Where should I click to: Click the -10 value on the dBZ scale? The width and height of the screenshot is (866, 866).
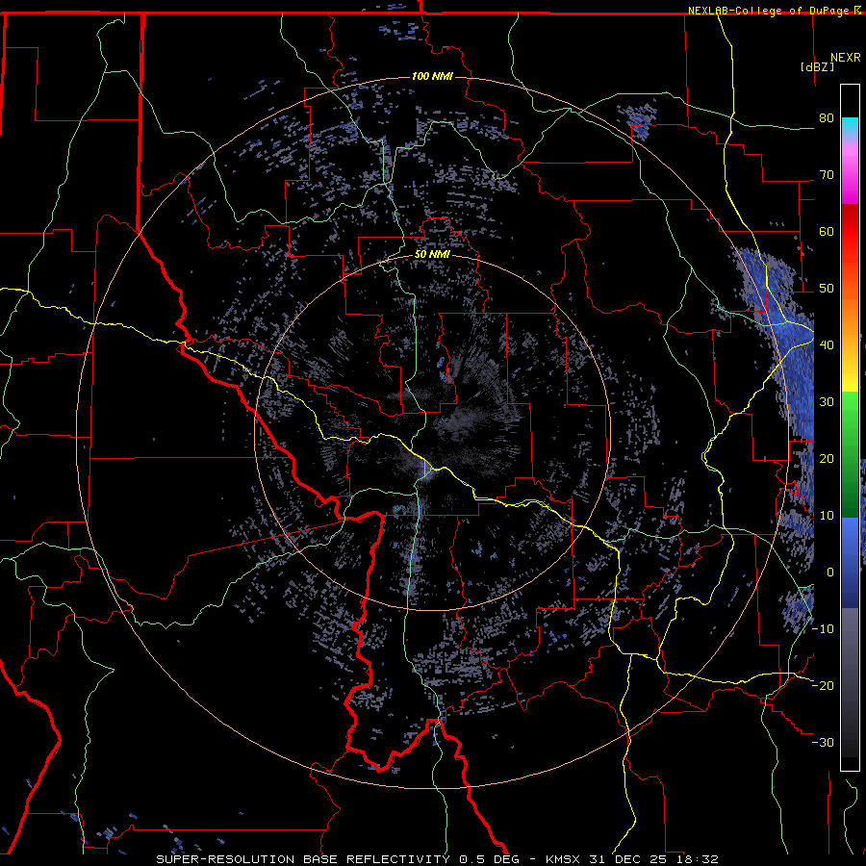(823, 629)
